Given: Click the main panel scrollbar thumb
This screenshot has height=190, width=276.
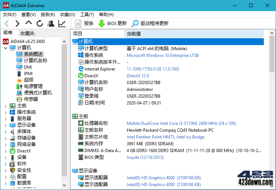Looking at the screenshot, I should pyautogui.click(x=272, y=54).
